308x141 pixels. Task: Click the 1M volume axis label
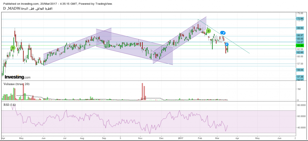[x=300, y=89]
